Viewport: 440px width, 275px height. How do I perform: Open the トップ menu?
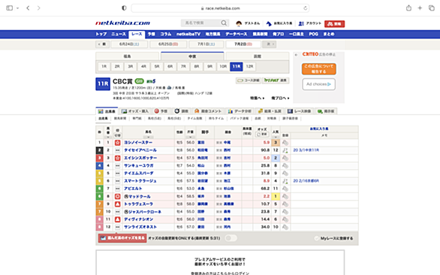[x=101, y=34]
